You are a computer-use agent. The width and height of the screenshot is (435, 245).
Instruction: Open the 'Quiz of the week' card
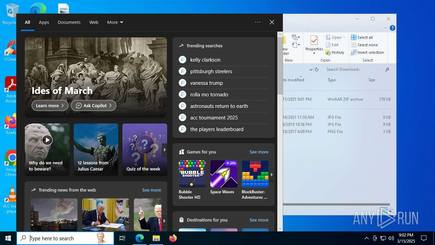click(144, 150)
